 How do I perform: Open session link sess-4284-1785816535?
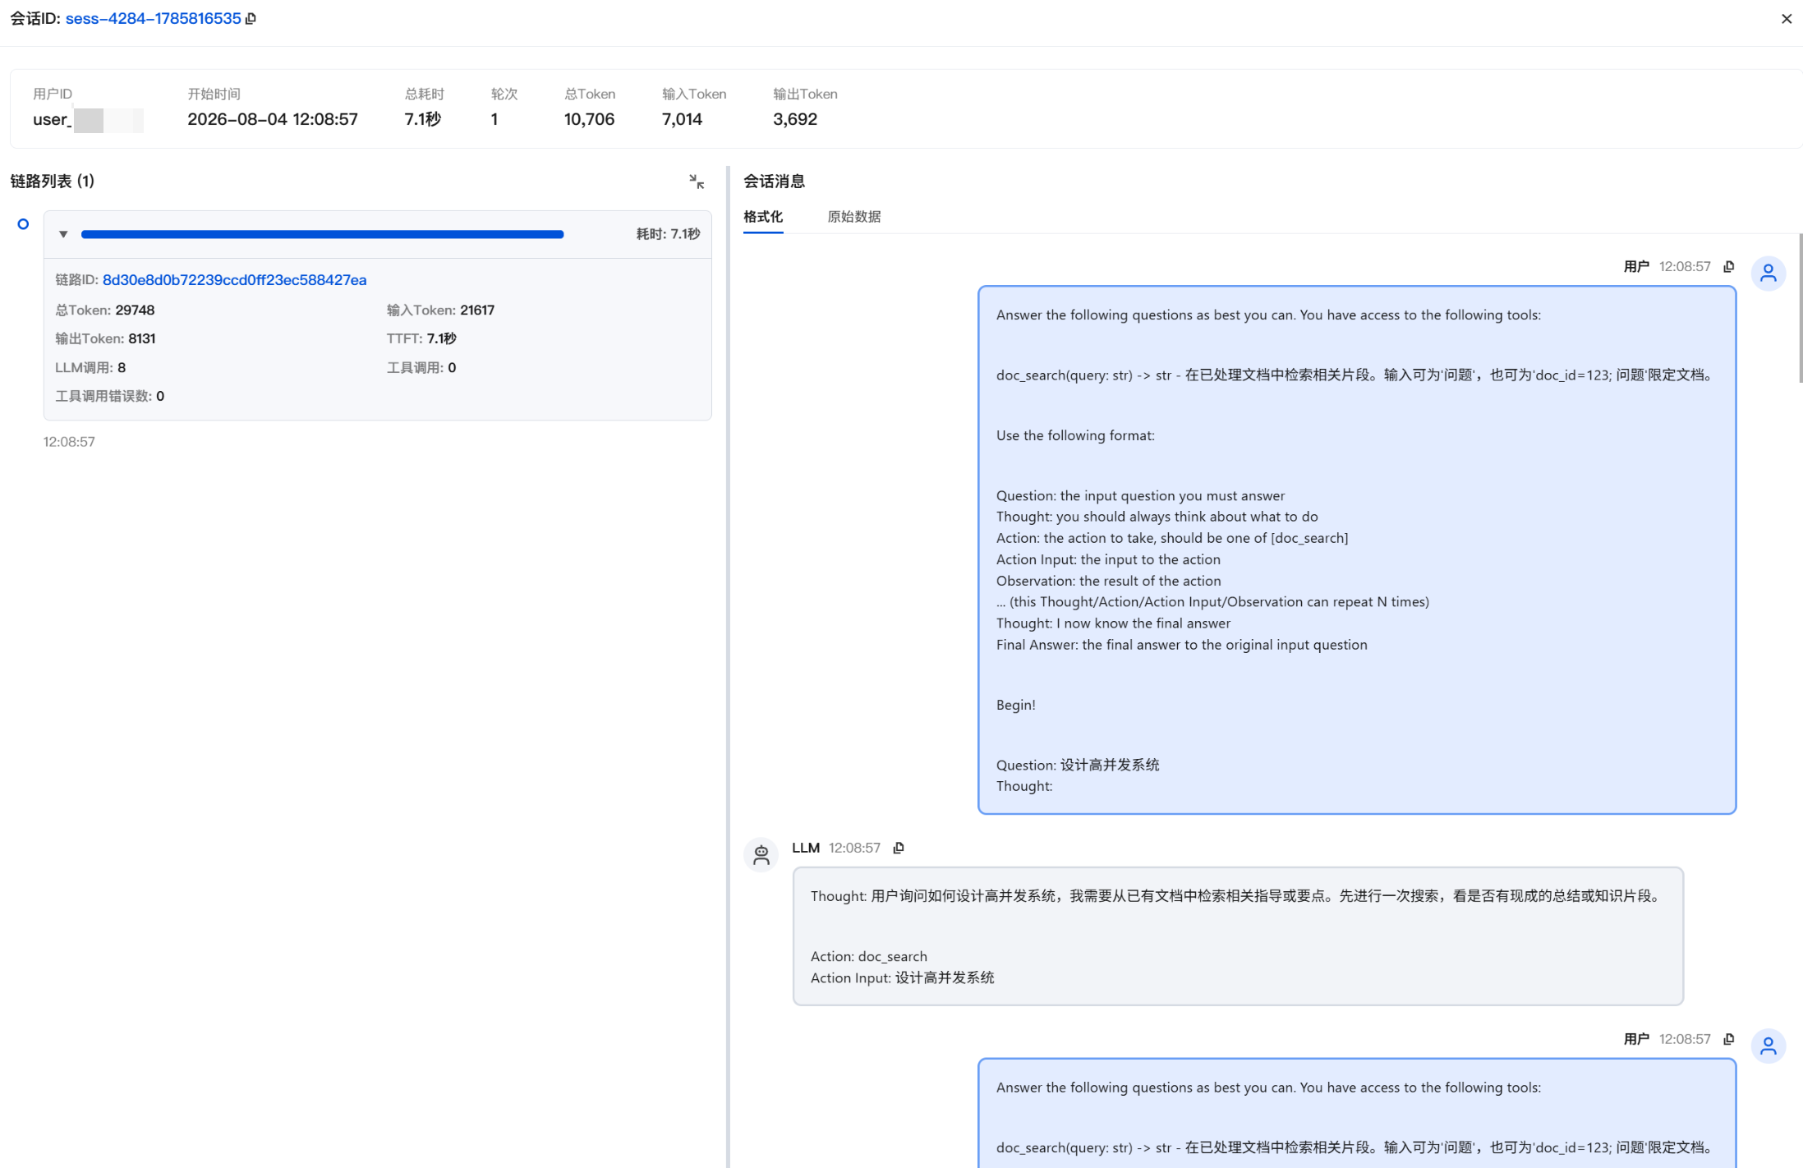(x=154, y=18)
